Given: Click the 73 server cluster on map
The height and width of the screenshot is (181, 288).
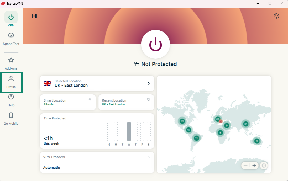Looking at the screenshot, I should [x=182, y=121].
